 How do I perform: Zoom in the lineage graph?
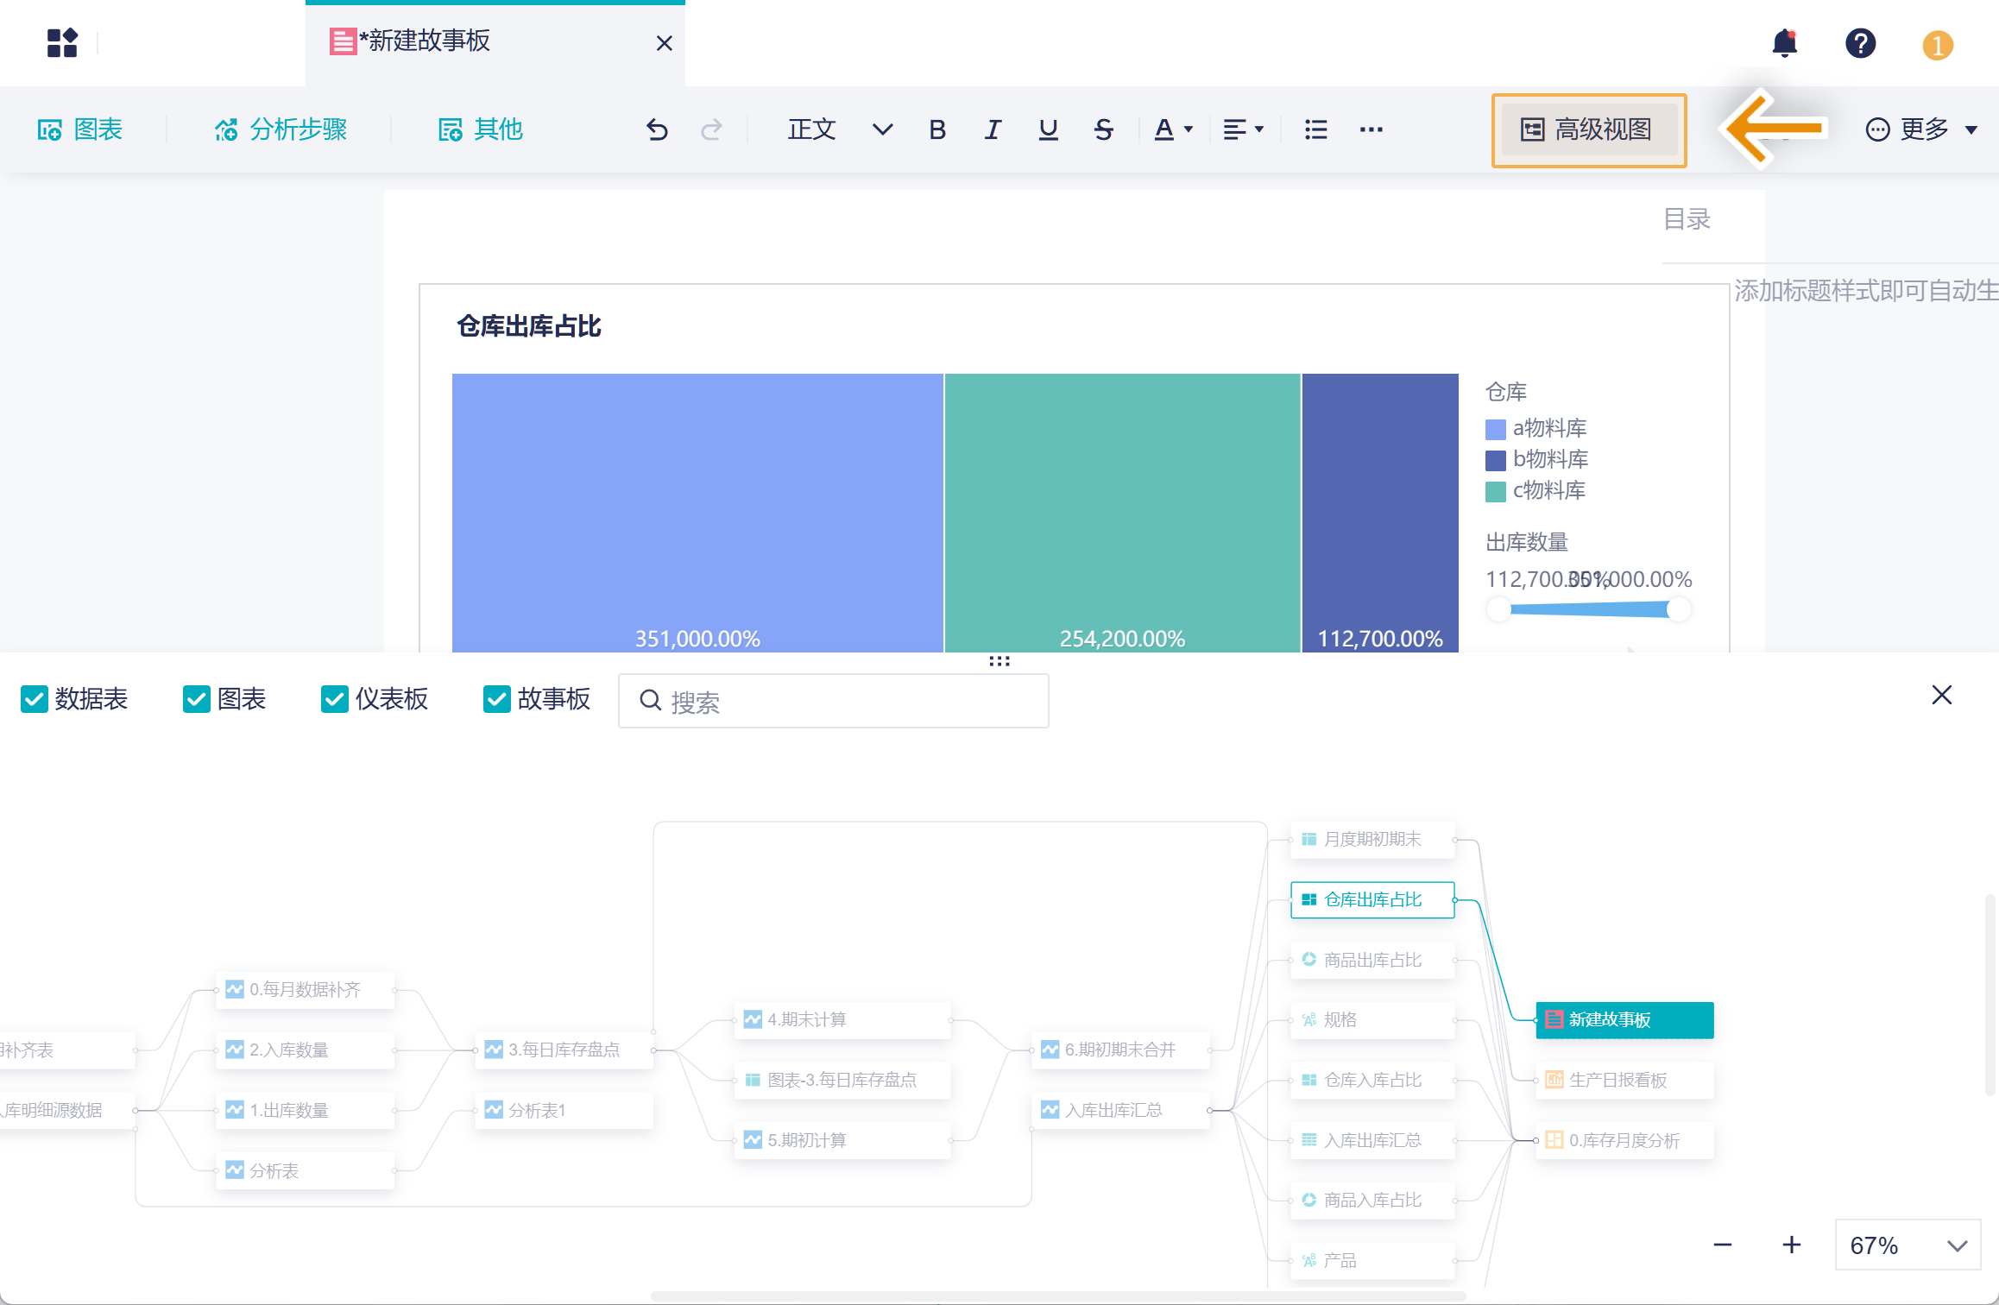click(x=1792, y=1245)
